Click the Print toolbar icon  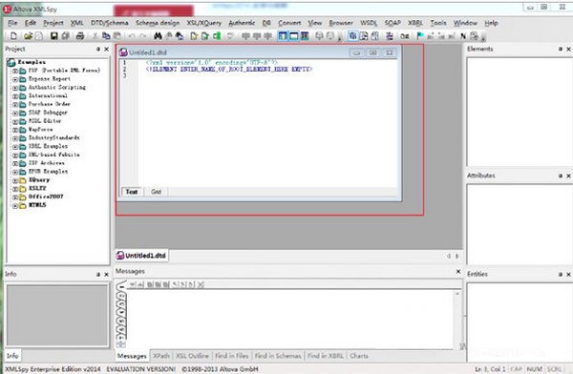[80, 36]
